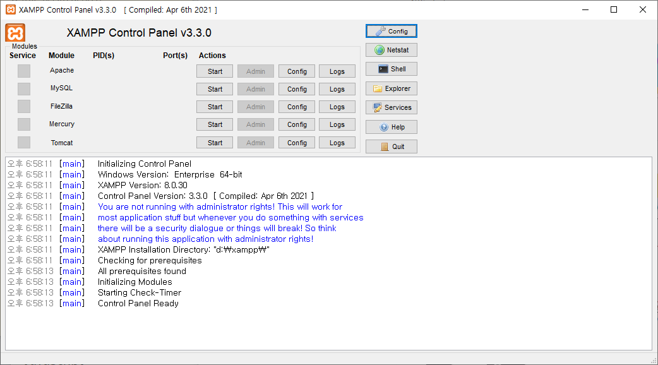The height and width of the screenshot is (365, 658).
Task: Click log line 'Windows Version: Enterprise 64-bit'
Action: point(170,174)
